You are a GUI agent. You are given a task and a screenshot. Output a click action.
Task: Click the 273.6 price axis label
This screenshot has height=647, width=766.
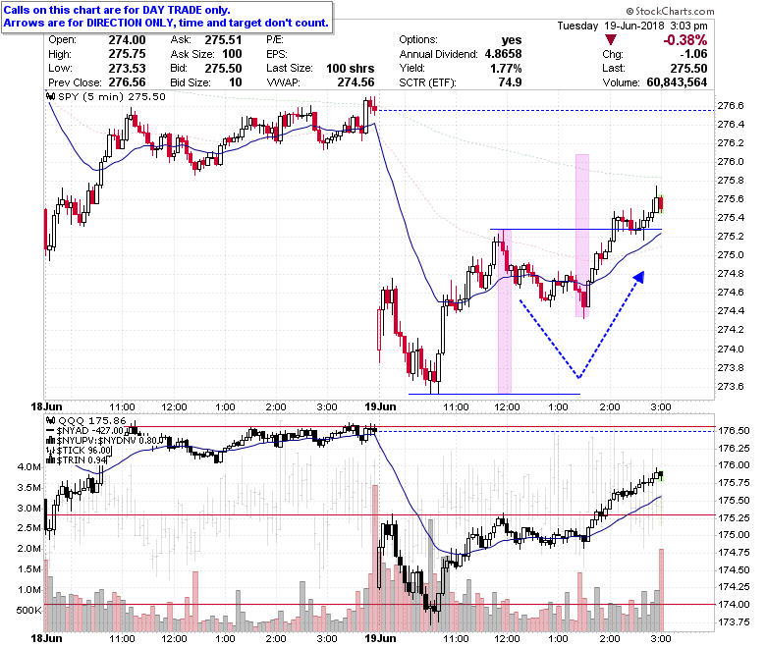pos(731,386)
